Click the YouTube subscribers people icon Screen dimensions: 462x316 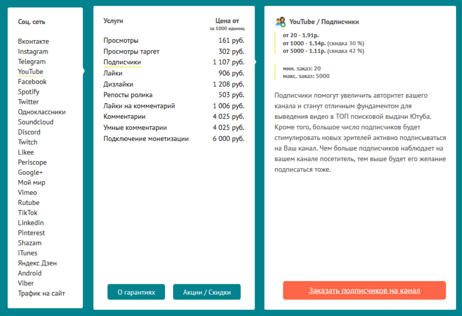(x=280, y=22)
